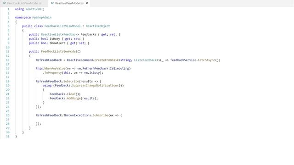Click the closing brace on line 31
Viewport: 294px width, 165px height.
click(x=16, y=137)
